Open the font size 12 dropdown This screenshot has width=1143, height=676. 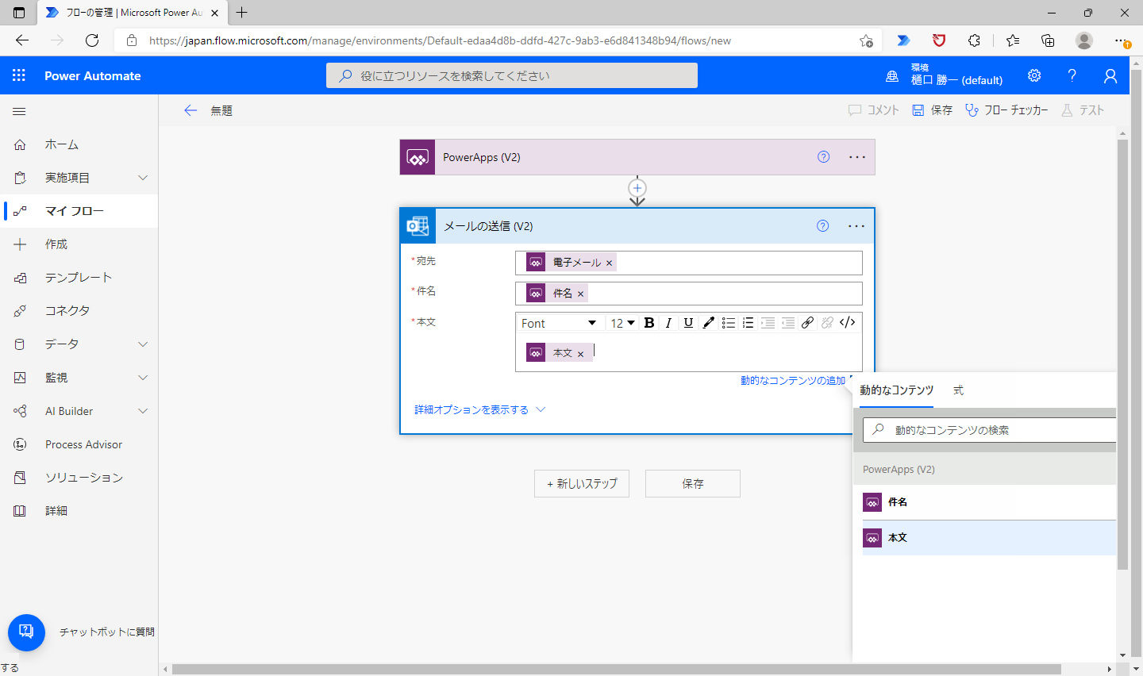(622, 323)
